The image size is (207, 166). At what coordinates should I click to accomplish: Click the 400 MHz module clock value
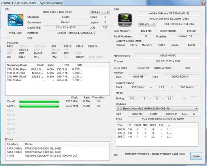pos(171,114)
